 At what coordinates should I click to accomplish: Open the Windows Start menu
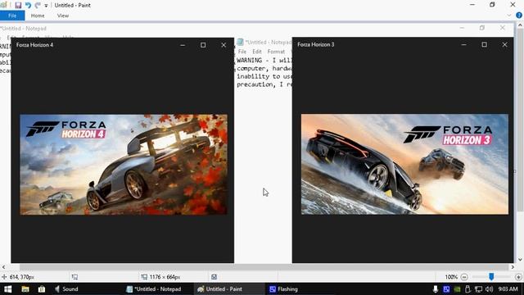[8, 289]
